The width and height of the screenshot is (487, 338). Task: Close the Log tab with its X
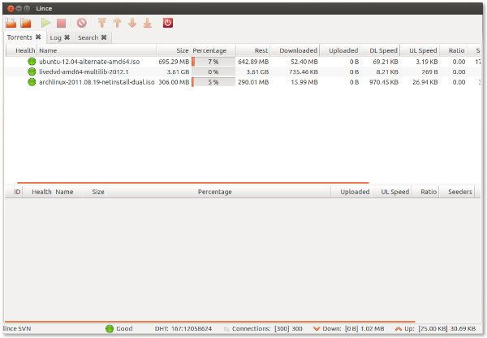click(67, 37)
